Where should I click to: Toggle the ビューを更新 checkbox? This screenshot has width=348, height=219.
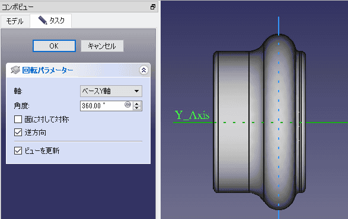(18, 150)
